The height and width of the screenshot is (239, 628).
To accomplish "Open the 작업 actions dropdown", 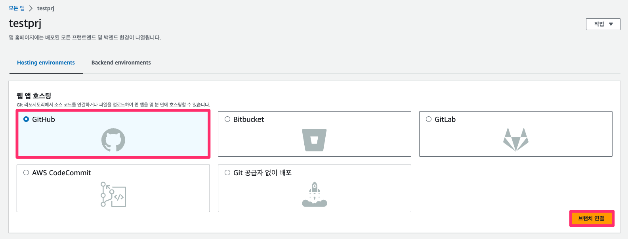I will coord(603,24).
